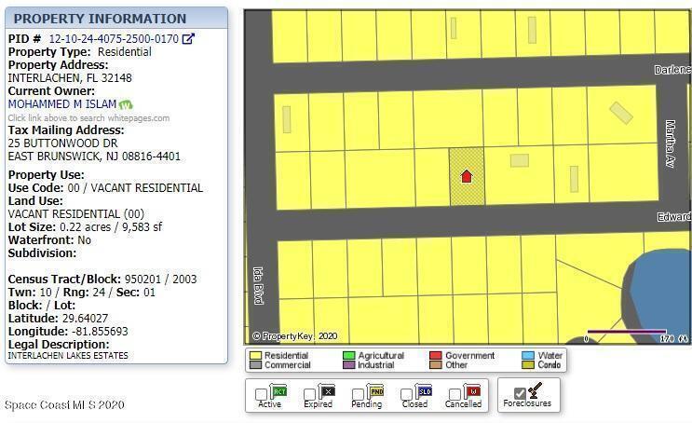Click the red Cancelled sign icon
692x423 pixels.
click(472, 391)
